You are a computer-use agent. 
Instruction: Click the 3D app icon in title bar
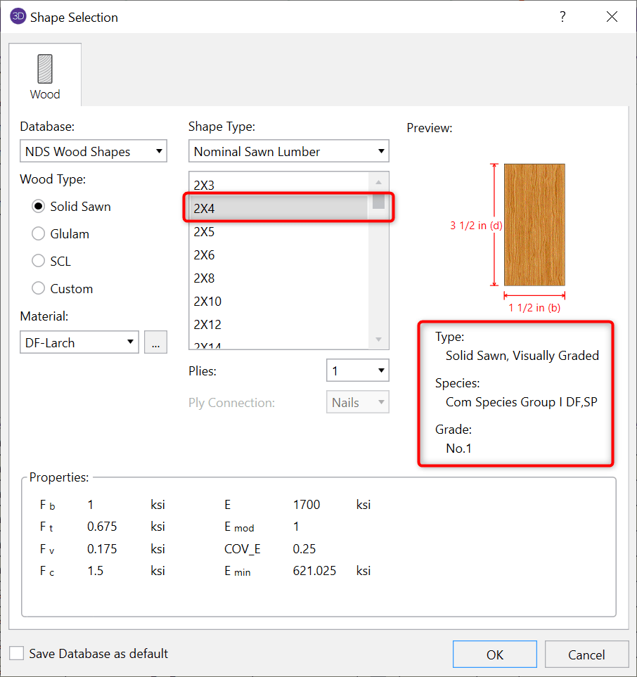pyautogui.click(x=17, y=17)
